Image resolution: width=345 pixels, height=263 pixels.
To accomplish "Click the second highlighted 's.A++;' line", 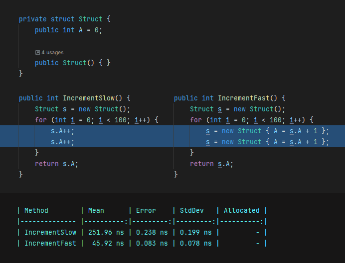I will [x=63, y=142].
